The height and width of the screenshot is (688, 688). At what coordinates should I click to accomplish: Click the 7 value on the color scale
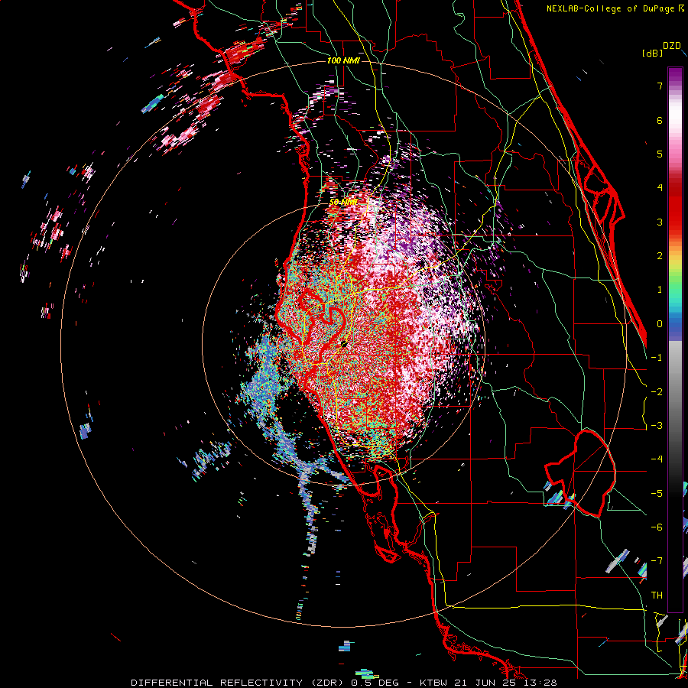(x=660, y=86)
